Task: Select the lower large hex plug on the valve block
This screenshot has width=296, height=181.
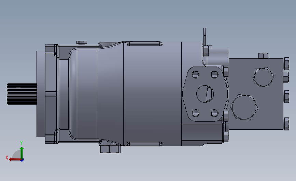Action: (244, 107)
